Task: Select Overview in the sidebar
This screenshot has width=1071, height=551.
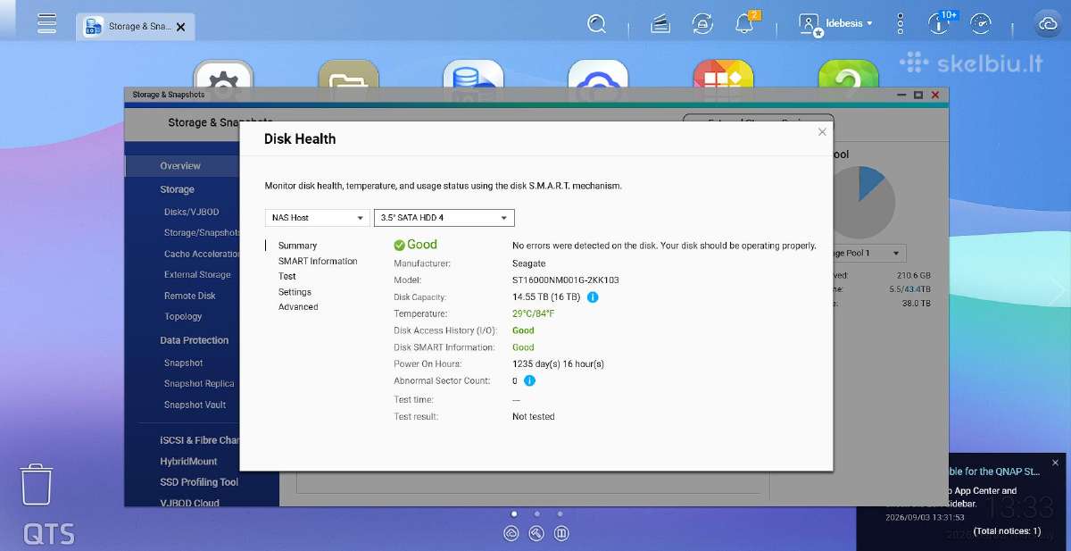Action: coord(182,166)
